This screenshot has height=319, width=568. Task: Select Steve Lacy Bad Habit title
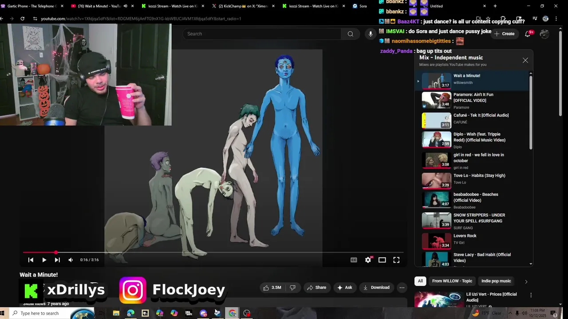point(482,257)
